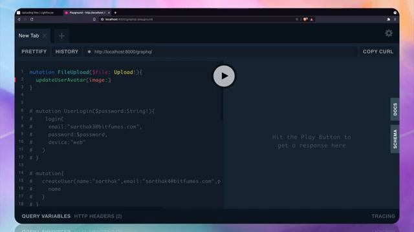Click the commented "mutation UserLogin" line

click(x=92, y=111)
